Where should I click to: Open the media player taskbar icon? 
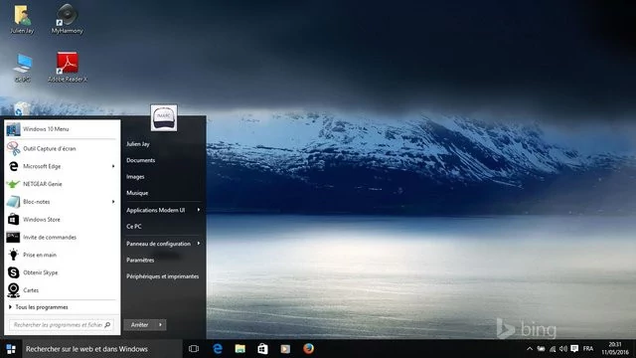pos(285,349)
